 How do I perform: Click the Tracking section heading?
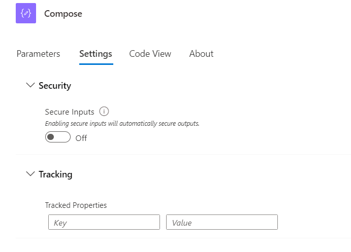(x=55, y=174)
